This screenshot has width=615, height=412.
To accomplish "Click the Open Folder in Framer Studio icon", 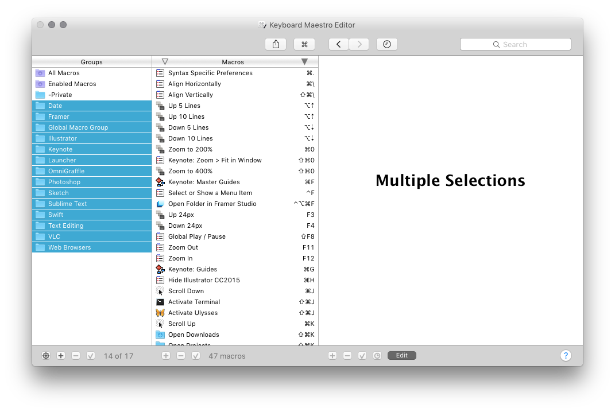I will (160, 204).
